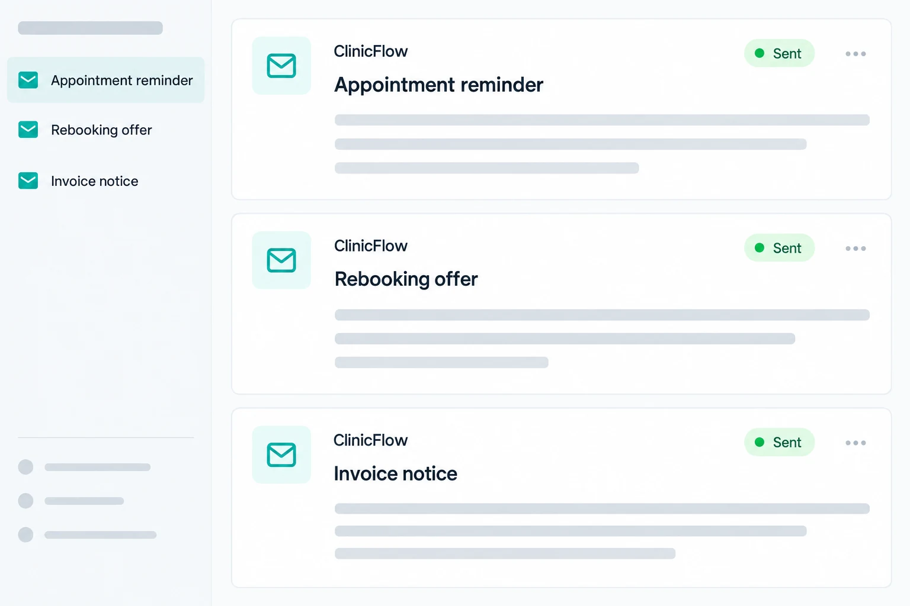The height and width of the screenshot is (606, 910).
Task: Click the ClinicFlow sender name above Invoice notice
Action: (370, 440)
